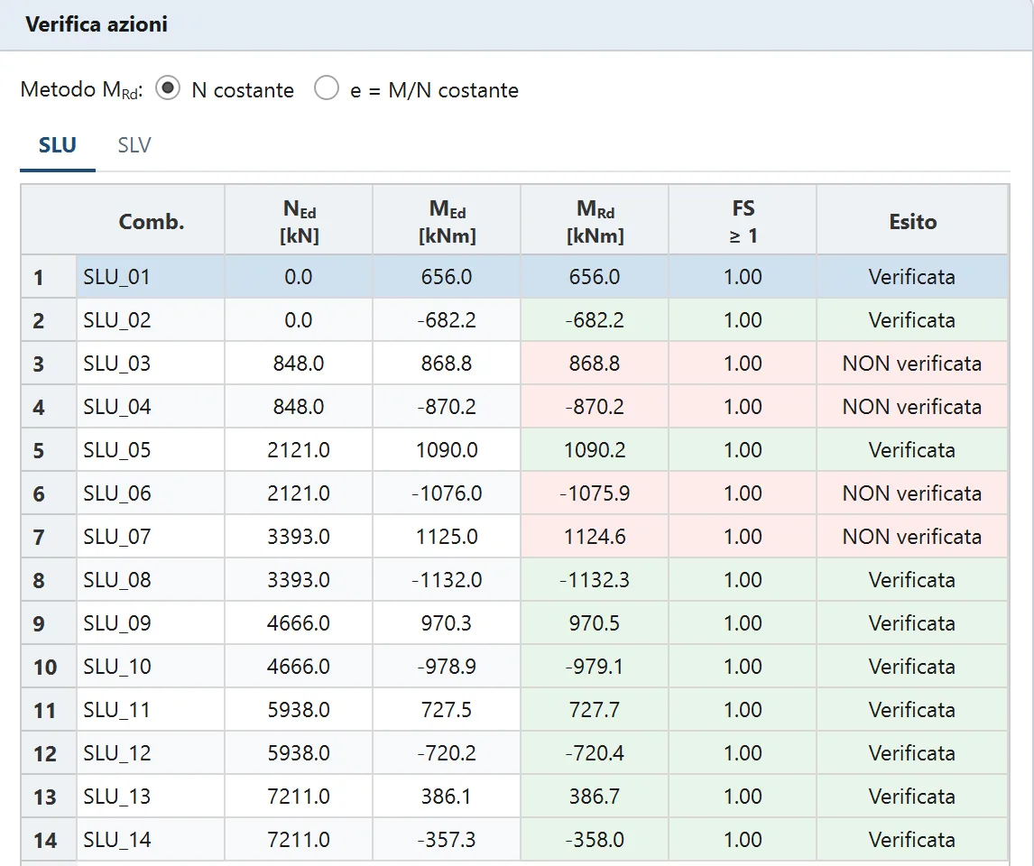This screenshot has height=866, width=1034.
Task: Select the SLU_04 combination cell
Action: (x=151, y=407)
